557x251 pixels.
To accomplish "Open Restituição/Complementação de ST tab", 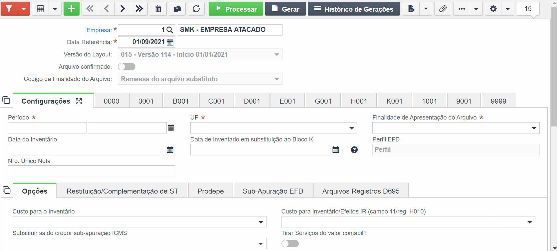I will click(122, 191).
